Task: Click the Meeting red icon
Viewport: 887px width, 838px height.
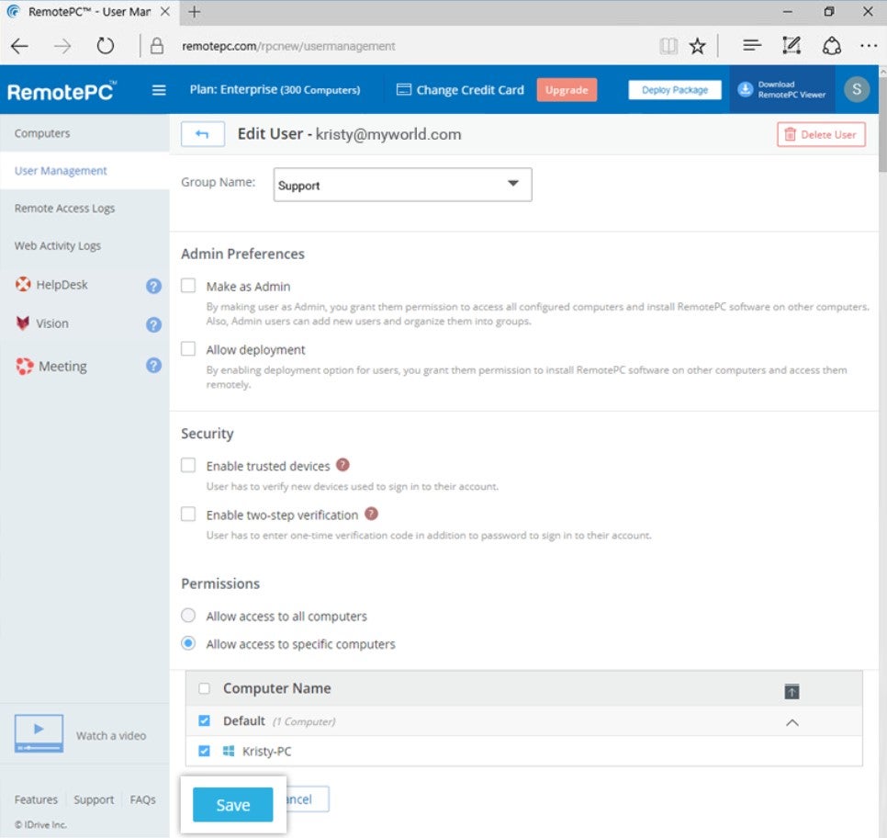Action: coord(24,366)
